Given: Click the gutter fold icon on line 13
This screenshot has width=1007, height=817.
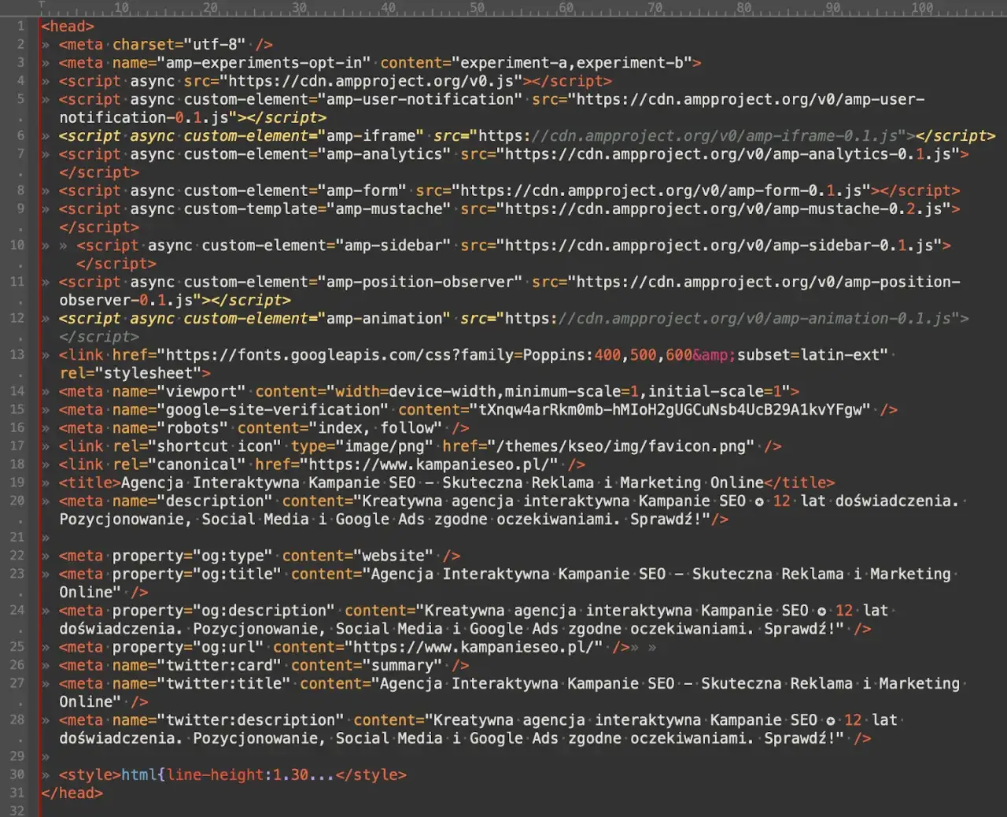Looking at the screenshot, I should (x=46, y=354).
